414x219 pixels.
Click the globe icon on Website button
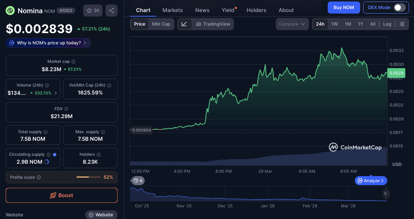(x=91, y=214)
